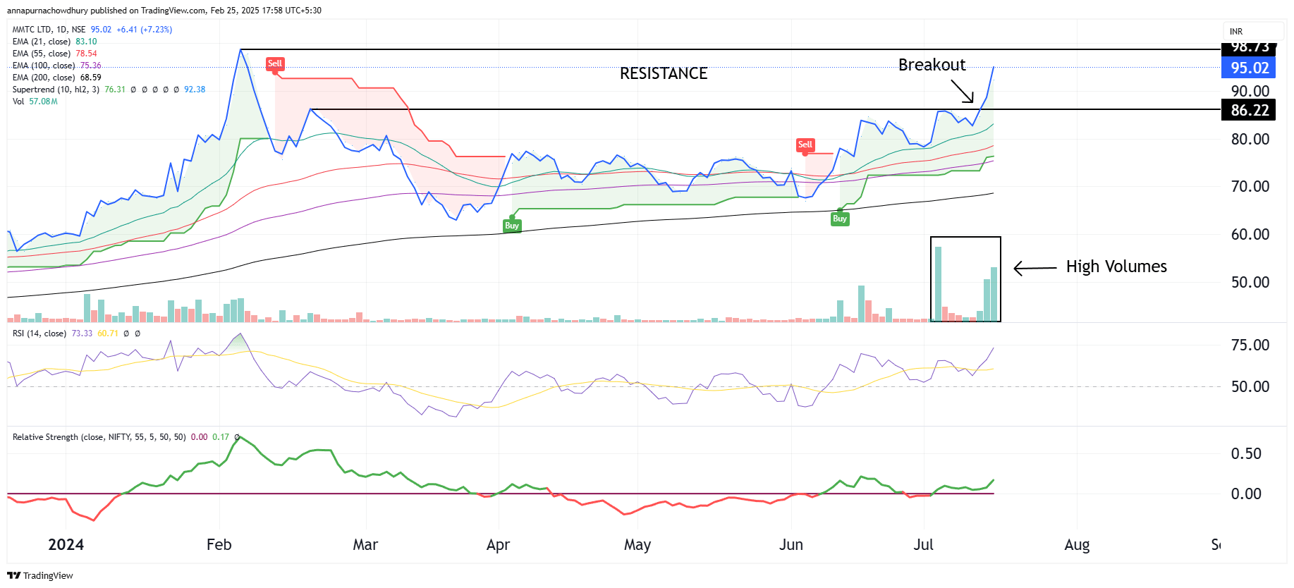Click the blue 95.02 current price label
The image size is (1294, 588).
click(1249, 68)
